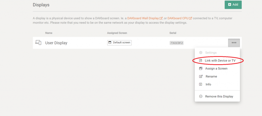Click the gear icon next to Settings
Screen dimensions: 262x116
(201, 53)
